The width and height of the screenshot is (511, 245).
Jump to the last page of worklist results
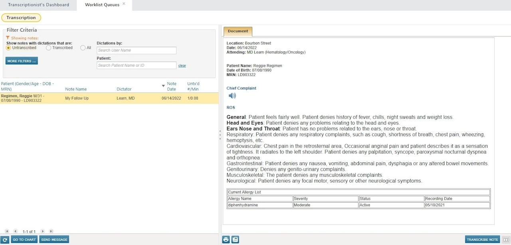[x=50, y=231]
